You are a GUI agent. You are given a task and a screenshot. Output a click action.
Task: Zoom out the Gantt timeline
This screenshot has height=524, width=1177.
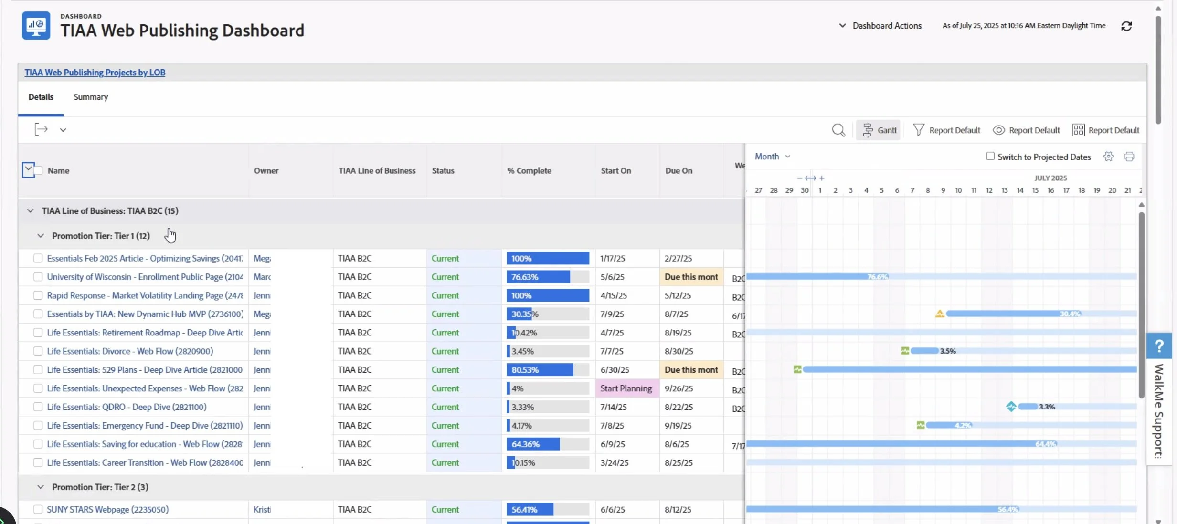coord(800,178)
